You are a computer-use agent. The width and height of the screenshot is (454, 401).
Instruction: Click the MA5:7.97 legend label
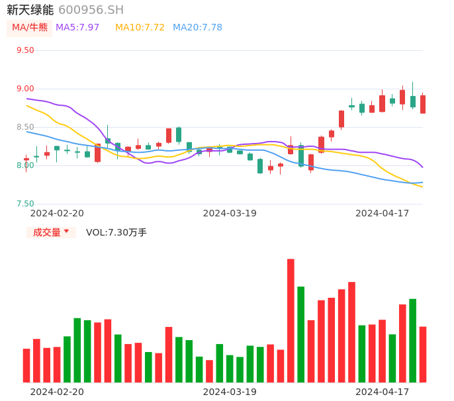[x=77, y=28]
